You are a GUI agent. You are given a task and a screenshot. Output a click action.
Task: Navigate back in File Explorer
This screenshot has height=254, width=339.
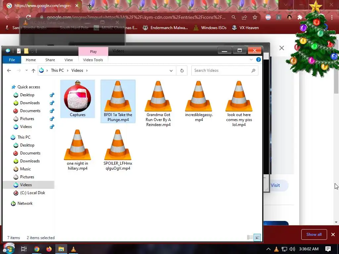9,70
